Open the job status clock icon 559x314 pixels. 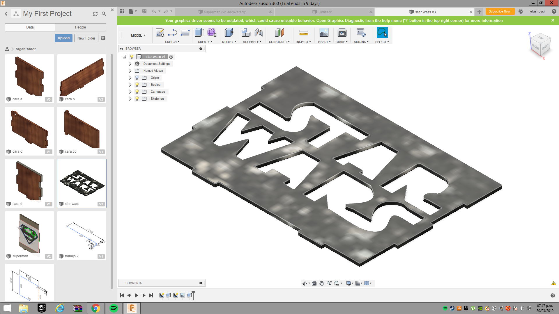click(521, 11)
